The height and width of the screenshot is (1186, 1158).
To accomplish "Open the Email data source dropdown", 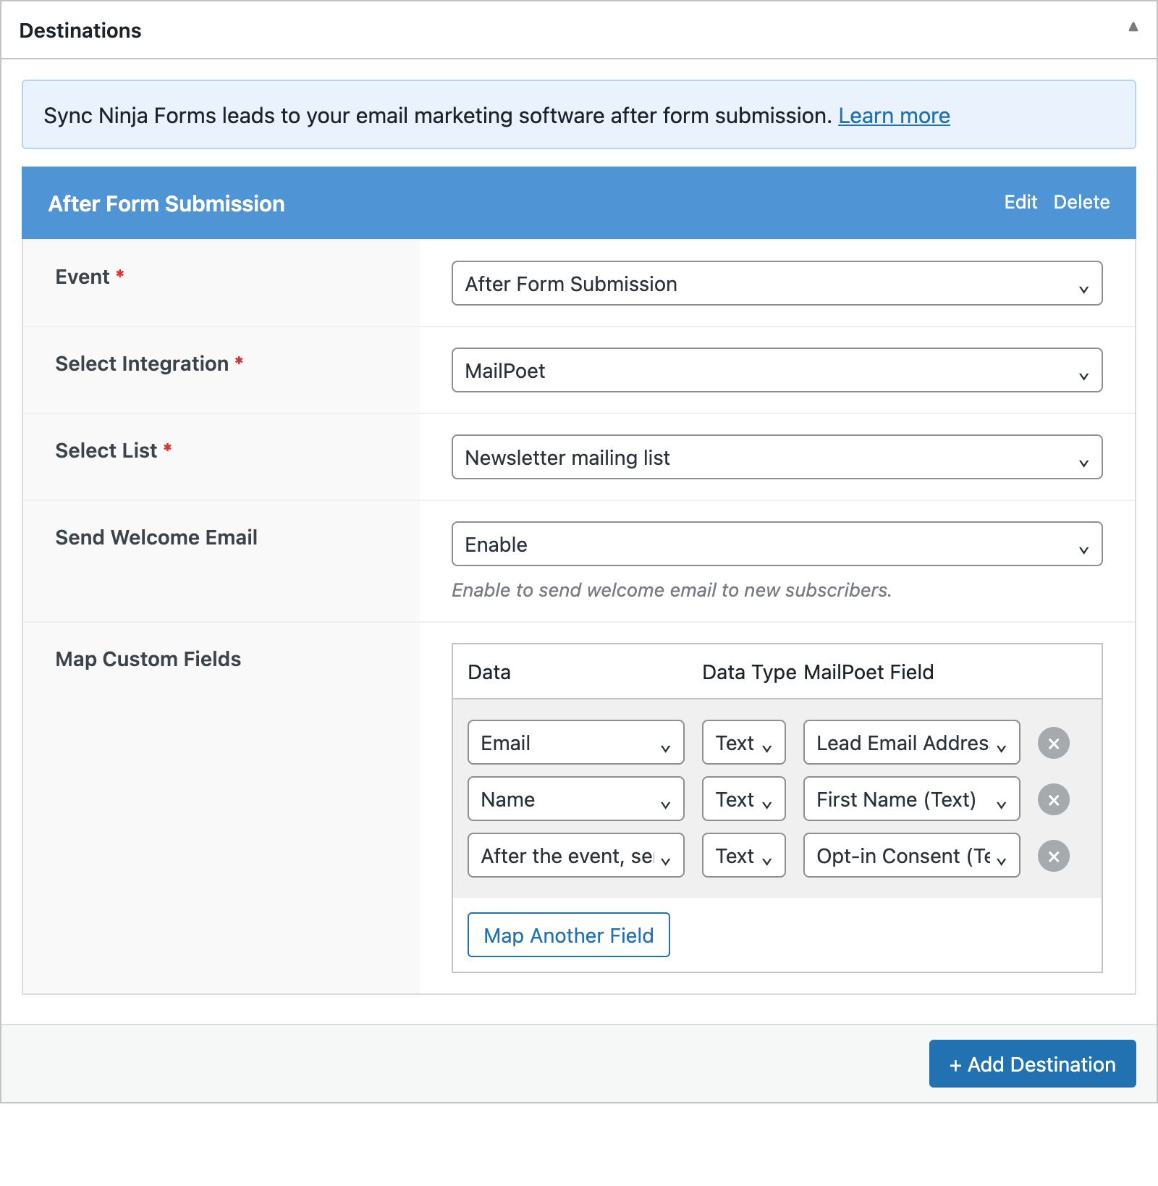I will tap(575, 742).
